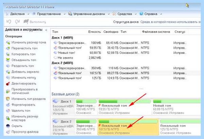Screen dimensions: 204x139
Task: Select the Диск 2 (MBR) group header
Action: tap(62, 63)
